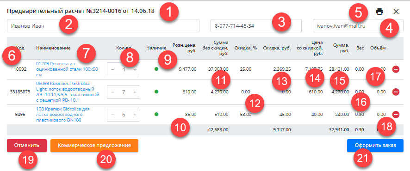Screen dimensions: 410x171
Task: Click availability green dot in Крепеж row
Action: click(x=156, y=114)
